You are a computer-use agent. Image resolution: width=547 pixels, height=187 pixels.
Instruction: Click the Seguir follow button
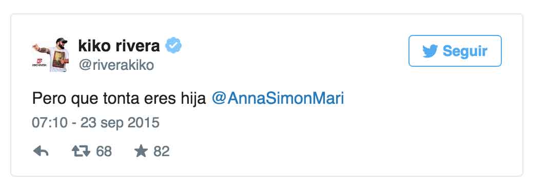455,51
